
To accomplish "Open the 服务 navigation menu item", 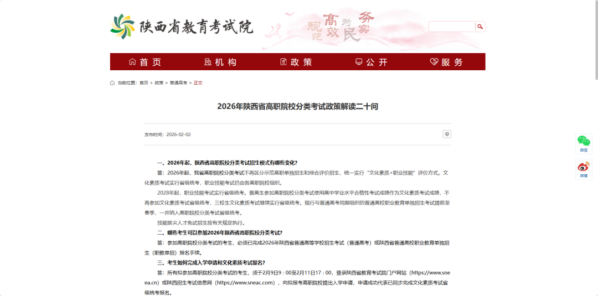I will point(447,62).
